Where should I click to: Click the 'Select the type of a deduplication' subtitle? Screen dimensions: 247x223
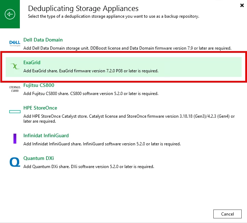pyautogui.click(x=113, y=16)
